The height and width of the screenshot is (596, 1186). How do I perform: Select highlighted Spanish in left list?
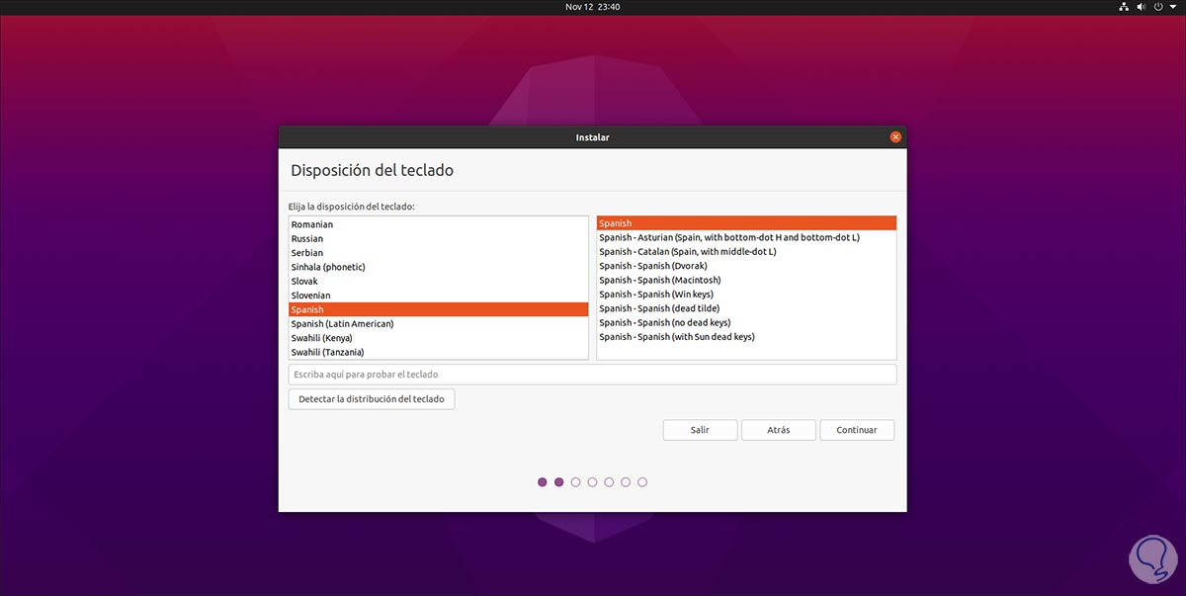[x=439, y=309]
